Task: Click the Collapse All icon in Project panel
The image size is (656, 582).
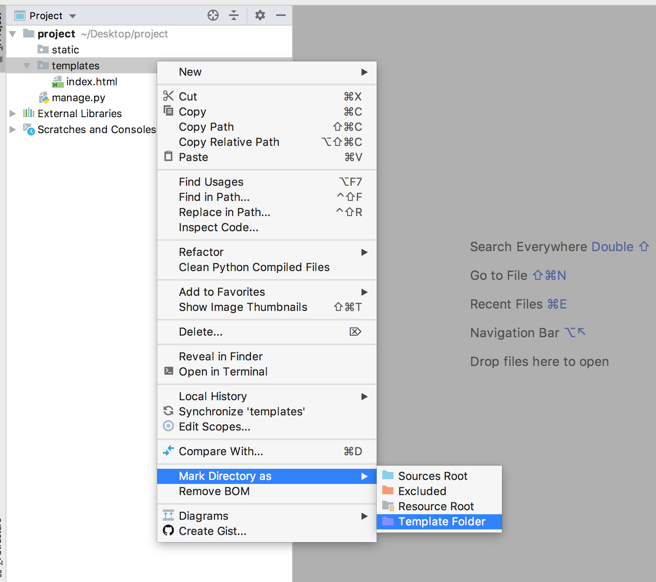Action: (234, 16)
